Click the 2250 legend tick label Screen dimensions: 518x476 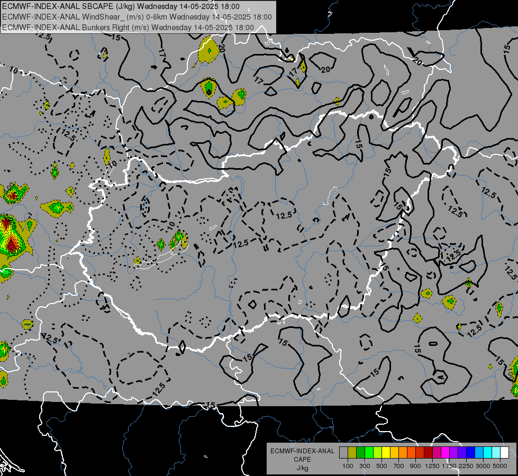[x=466, y=466]
